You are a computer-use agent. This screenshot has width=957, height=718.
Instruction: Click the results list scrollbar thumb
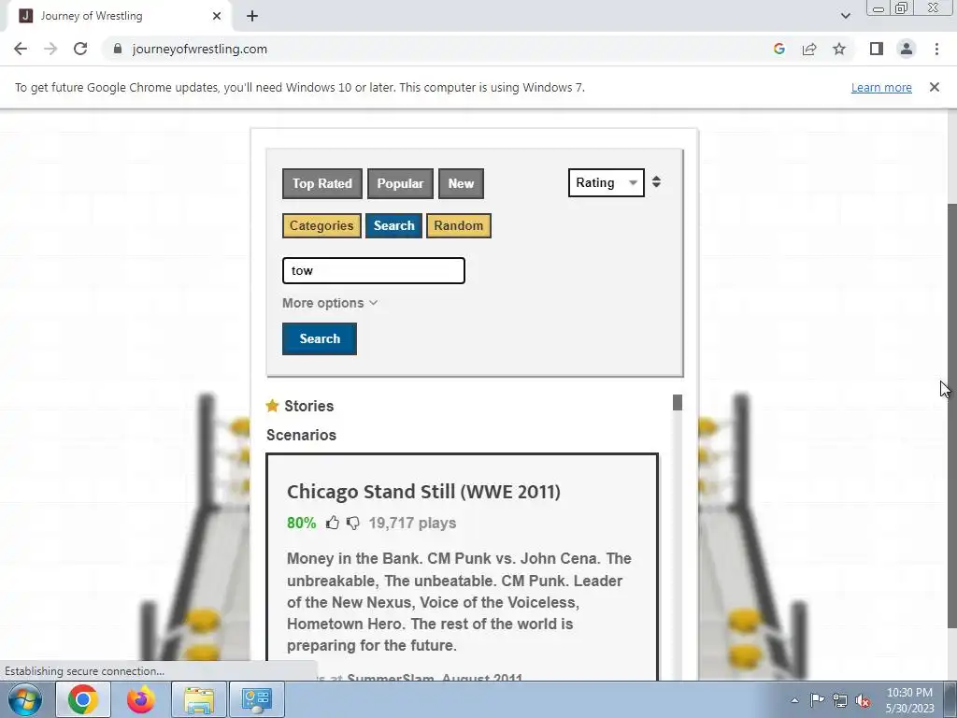point(677,402)
